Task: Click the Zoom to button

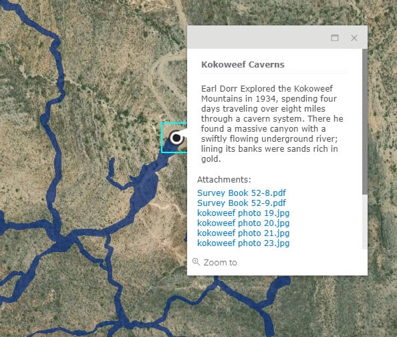Action: pyautogui.click(x=215, y=262)
